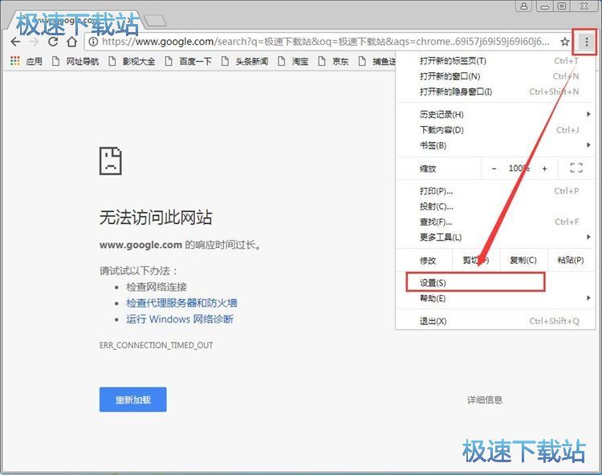
Task: Click 复制(C) in the edit row
Action: coord(523,260)
